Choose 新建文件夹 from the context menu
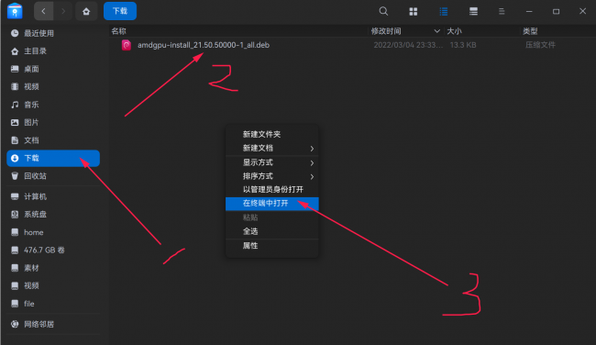596x345 pixels. pos(272,134)
